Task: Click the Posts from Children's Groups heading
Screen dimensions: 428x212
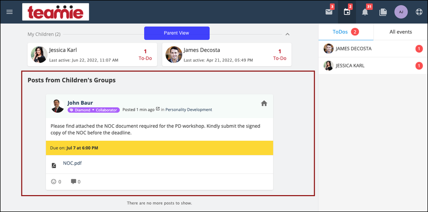Action: click(71, 80)
